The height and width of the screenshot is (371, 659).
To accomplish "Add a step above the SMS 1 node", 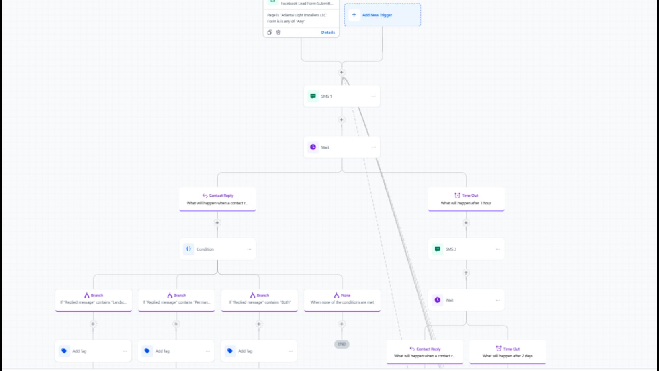I will tap(342, 73).
